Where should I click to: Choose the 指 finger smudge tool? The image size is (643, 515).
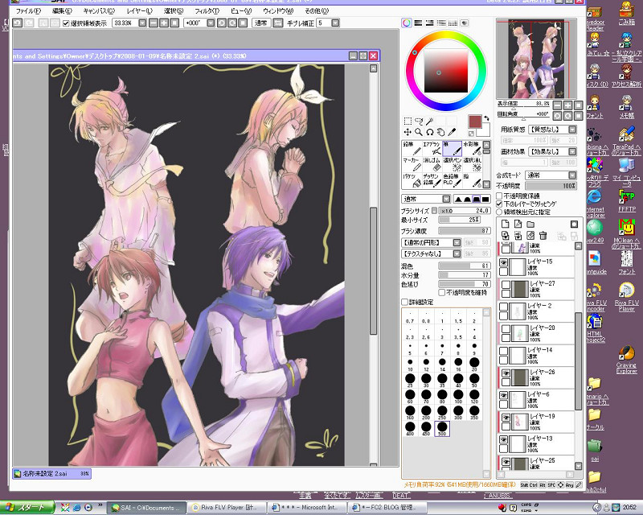tap(472, 180)
